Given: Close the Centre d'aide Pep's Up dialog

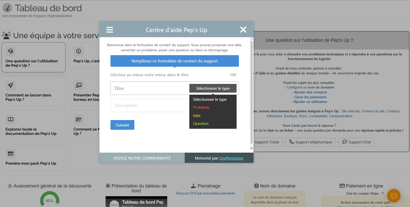Looking at the screenshot, I should tap(243, 30).
